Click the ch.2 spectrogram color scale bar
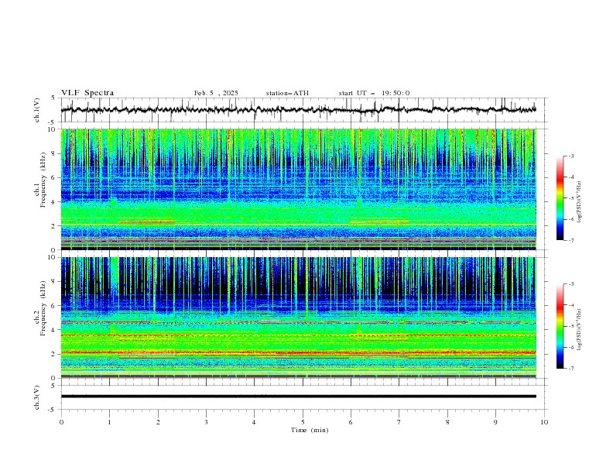613x474 pixels. tap(560, 326)
